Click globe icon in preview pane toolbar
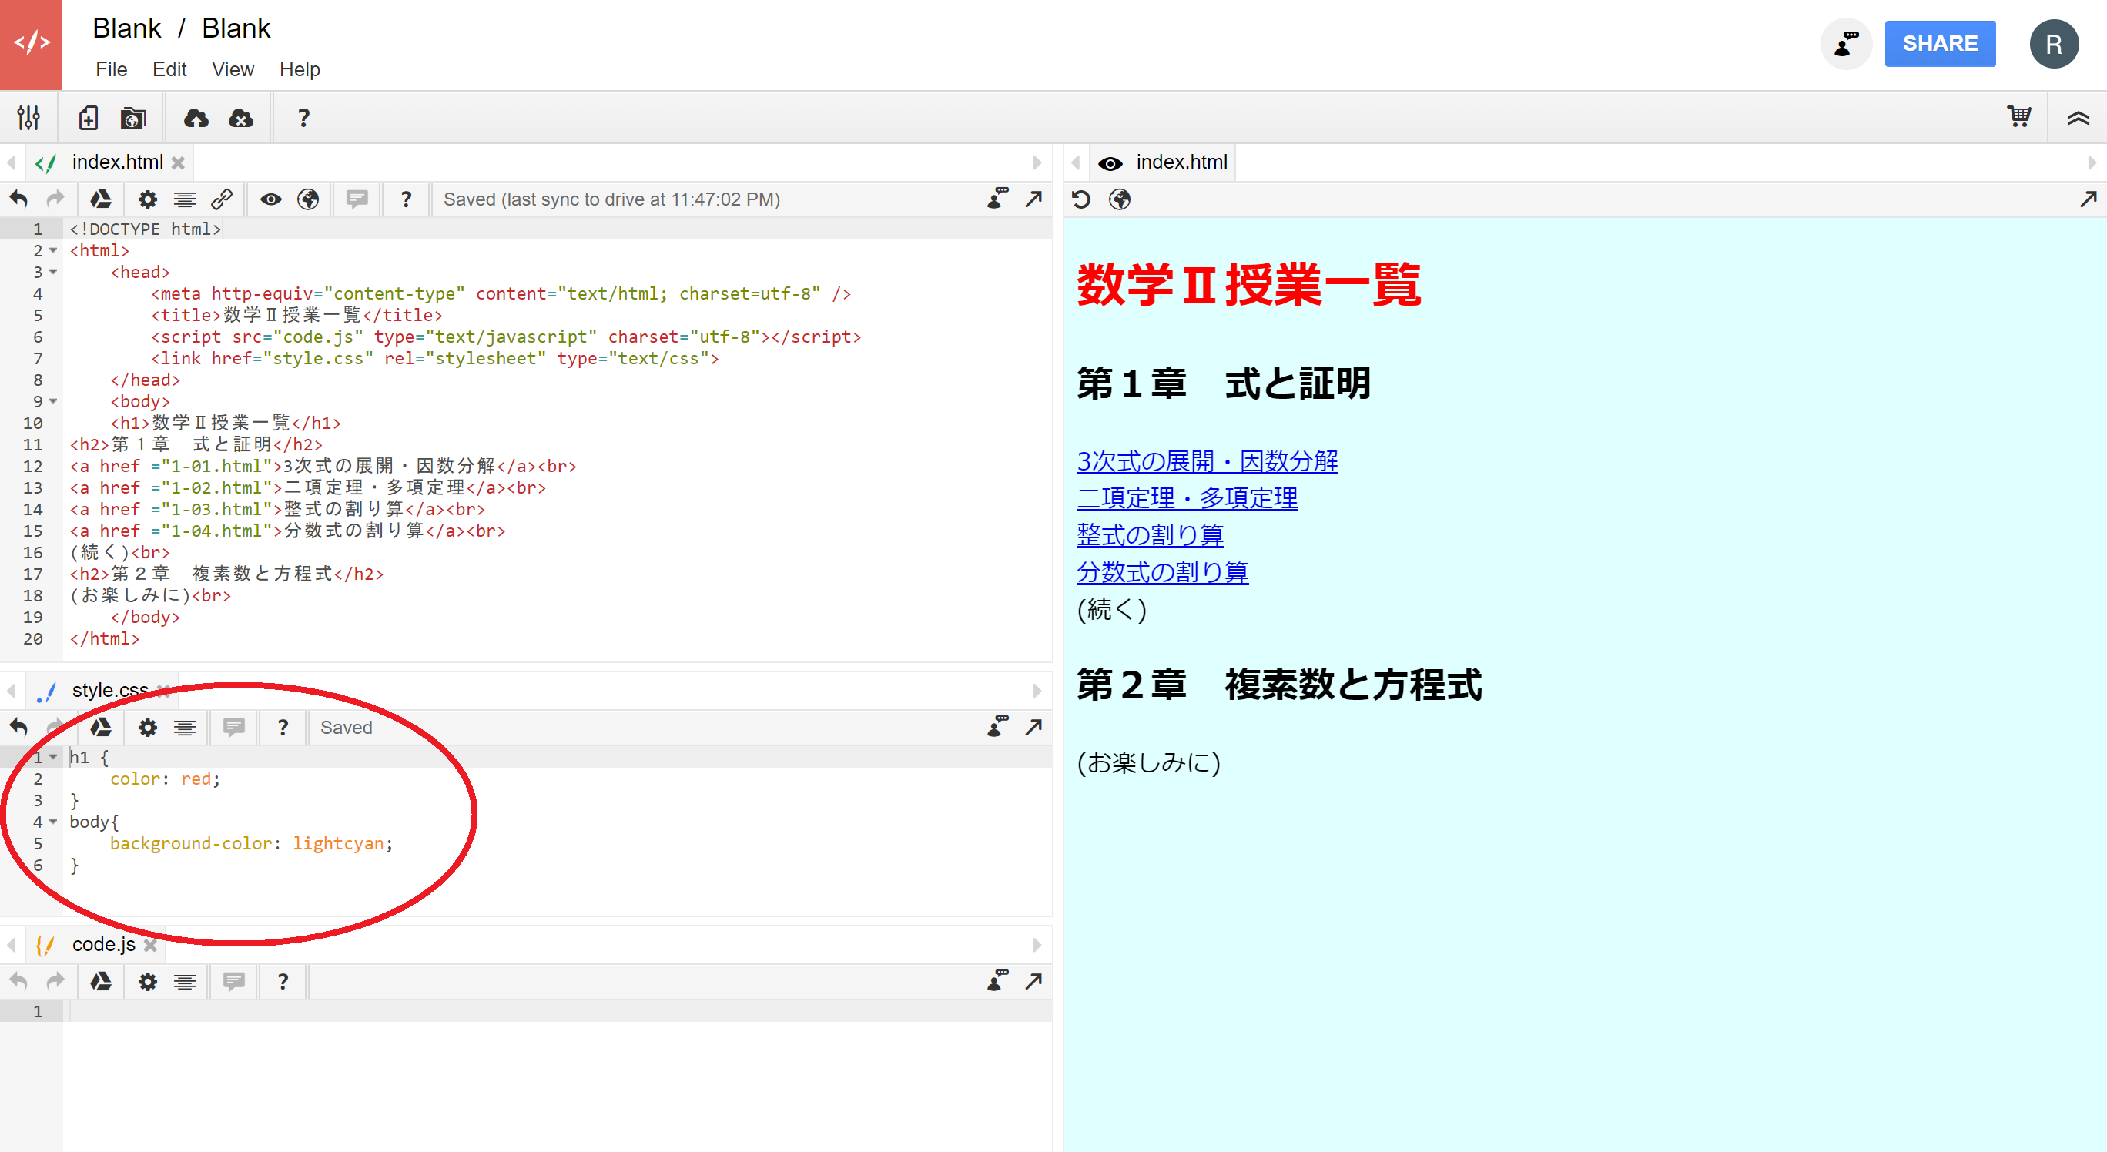The width and height of the screenshot is (2107, 1152). click(x=1119, y=199)
